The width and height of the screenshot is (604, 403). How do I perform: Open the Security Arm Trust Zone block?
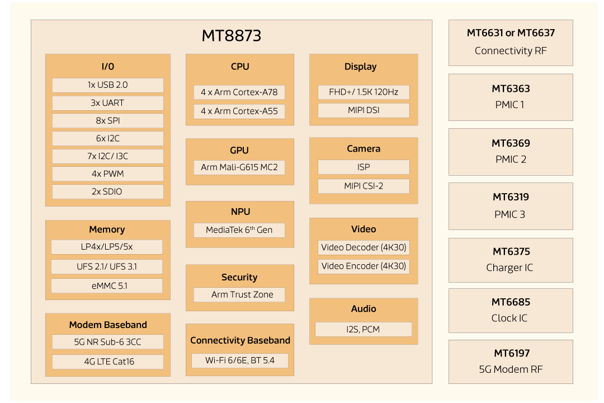(239, 294)
